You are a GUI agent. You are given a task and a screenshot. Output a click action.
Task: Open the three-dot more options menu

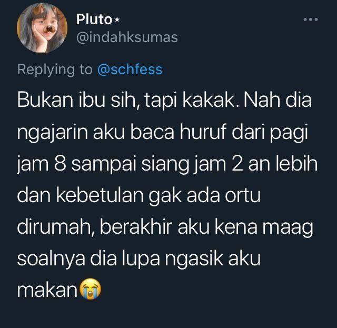[x=311, y=19]
